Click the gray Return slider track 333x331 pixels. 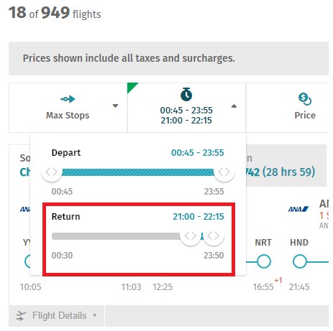(116, 236)
